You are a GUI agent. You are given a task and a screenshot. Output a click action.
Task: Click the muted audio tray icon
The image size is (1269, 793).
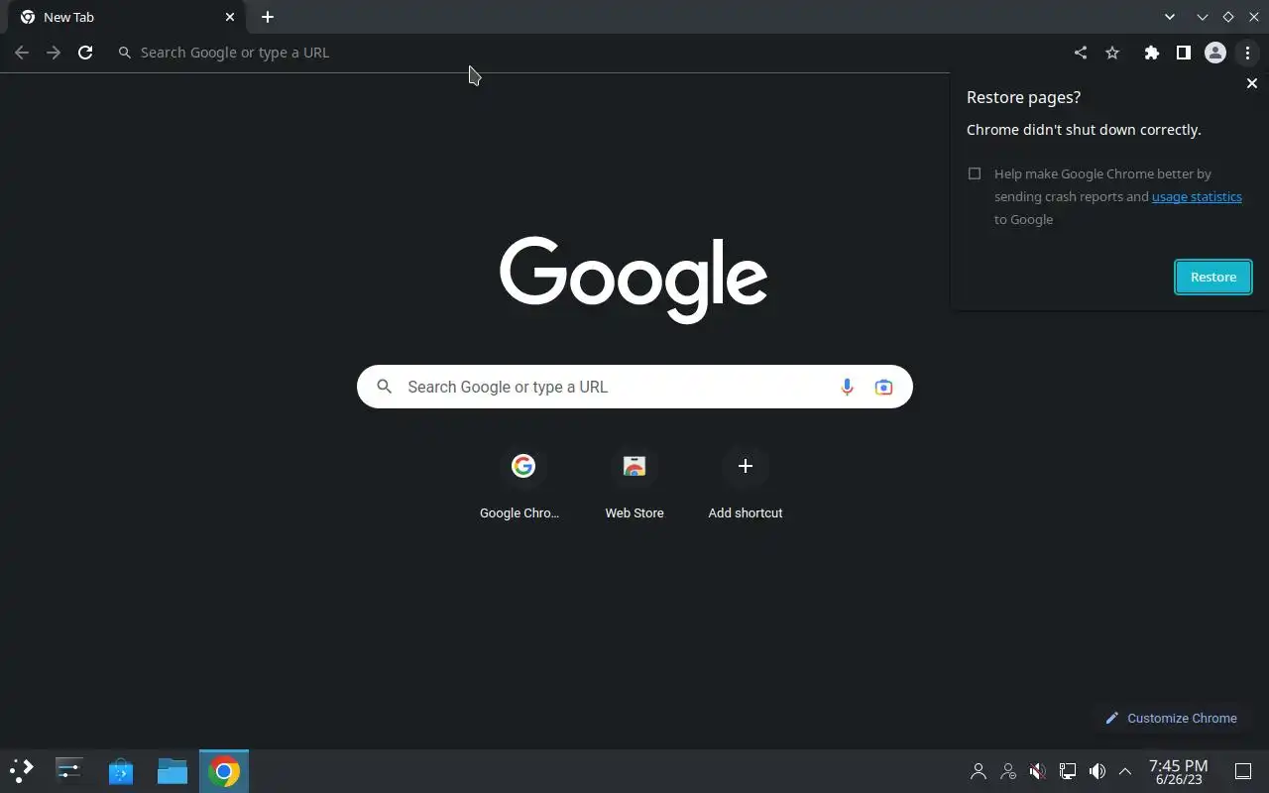click(x=1037, y=771)
